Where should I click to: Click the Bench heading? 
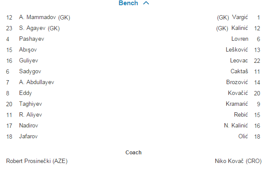[x=129, y=3]
